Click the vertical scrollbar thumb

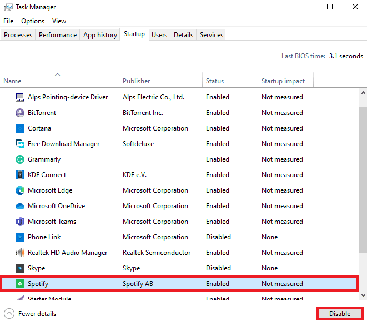click(x=363, y=179)
